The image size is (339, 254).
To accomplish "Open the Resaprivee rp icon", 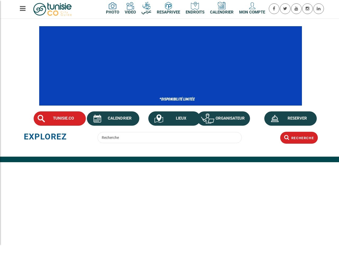I will pyautogui.click(x=168, y=6).
